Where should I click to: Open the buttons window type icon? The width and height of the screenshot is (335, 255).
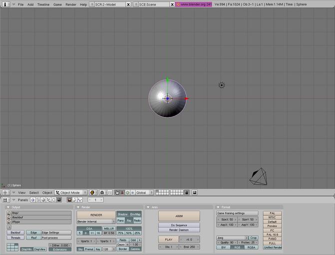(5, 200)
